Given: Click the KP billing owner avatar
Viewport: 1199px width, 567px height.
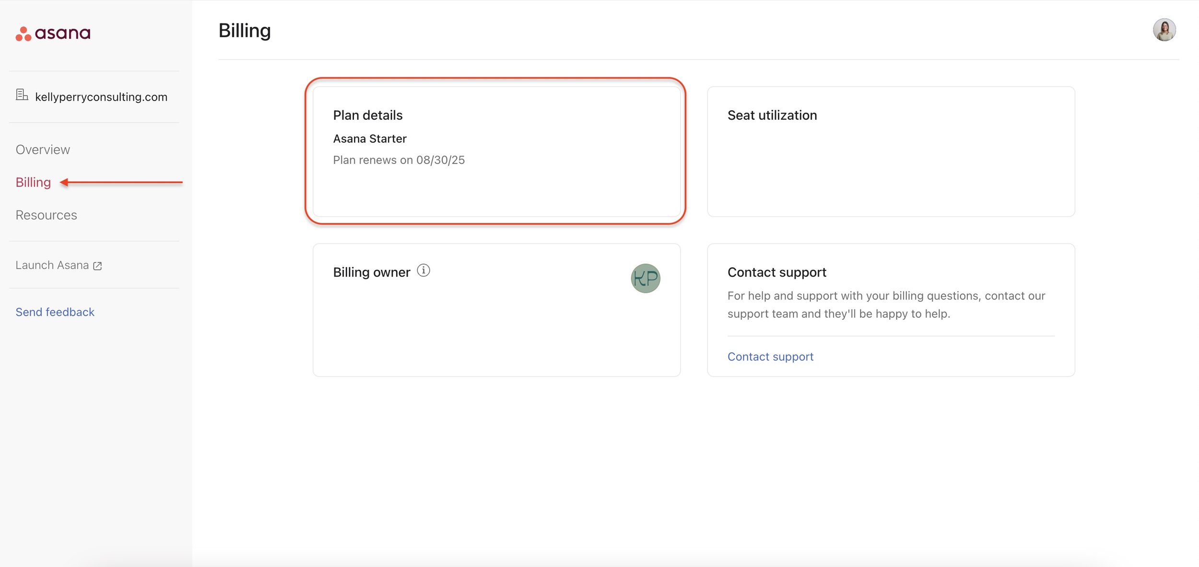Looking at the screenshot, I should point(645,278).
